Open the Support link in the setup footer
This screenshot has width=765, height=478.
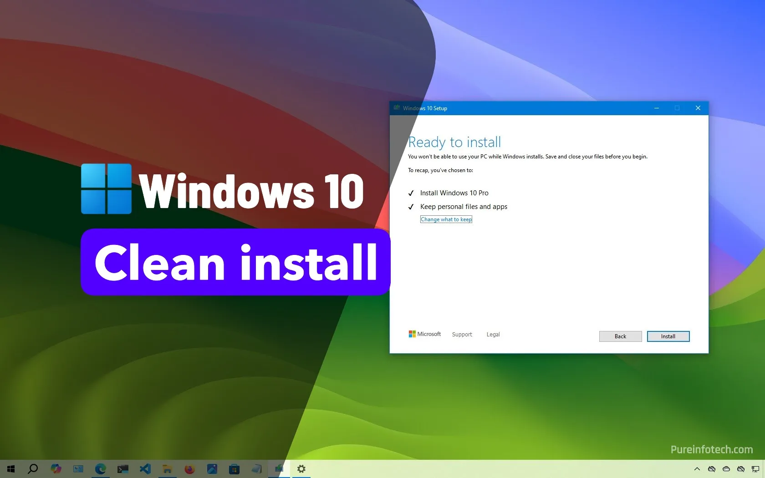[462, 334]
